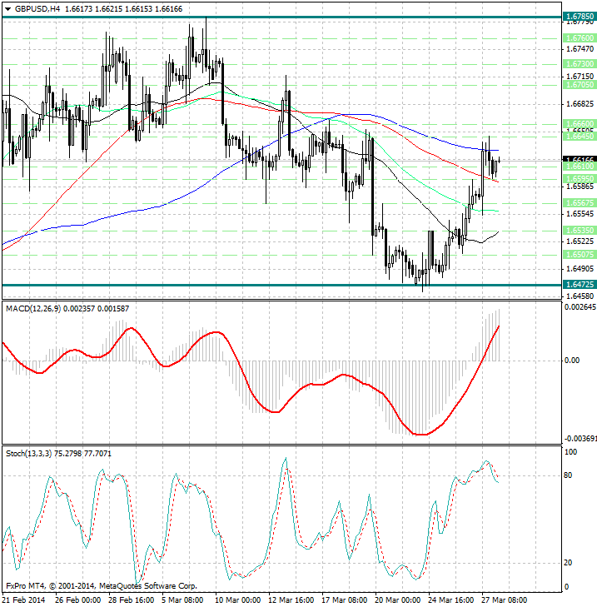Click the 1.64905 price scale value

[x=580, y=269]
